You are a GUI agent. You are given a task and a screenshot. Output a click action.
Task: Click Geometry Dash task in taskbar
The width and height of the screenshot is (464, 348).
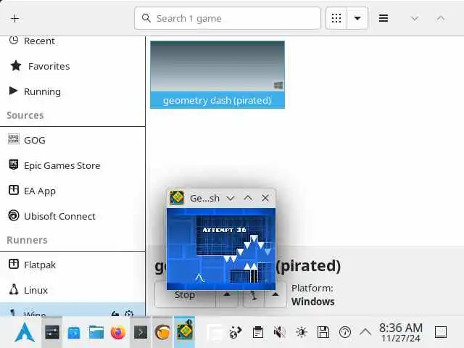[184, 331]
